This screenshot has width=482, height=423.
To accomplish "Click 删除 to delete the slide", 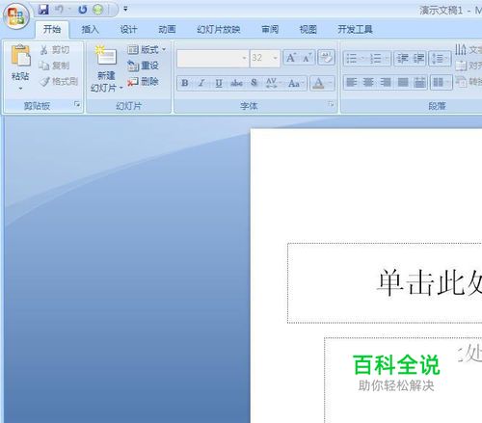I will point(143,82).
